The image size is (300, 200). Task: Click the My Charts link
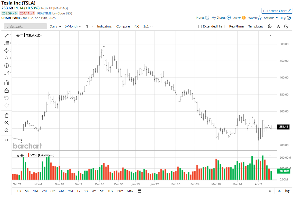click(x=218, y=18)
